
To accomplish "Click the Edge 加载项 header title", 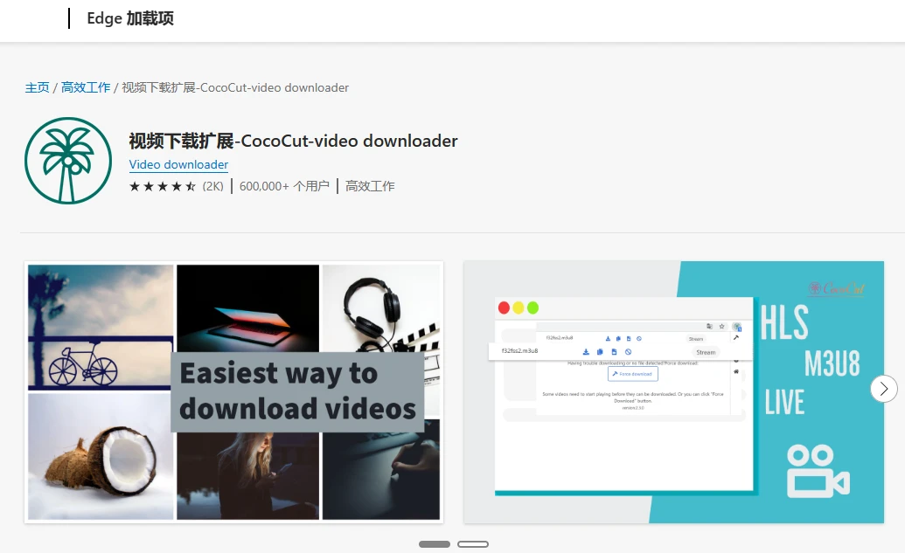I will tap(130, 18).
